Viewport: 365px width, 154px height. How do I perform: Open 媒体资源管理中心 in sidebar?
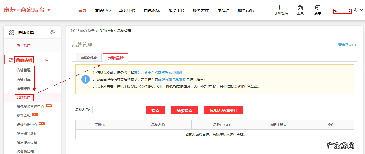[30, 107]
